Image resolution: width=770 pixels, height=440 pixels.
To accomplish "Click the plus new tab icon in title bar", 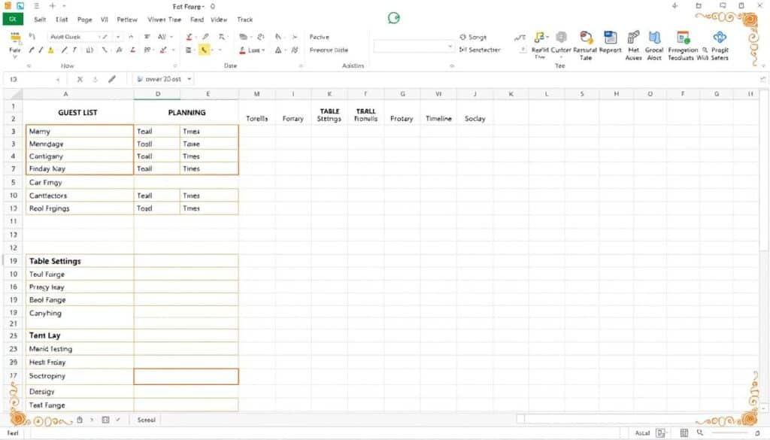I will pos(53,6).
